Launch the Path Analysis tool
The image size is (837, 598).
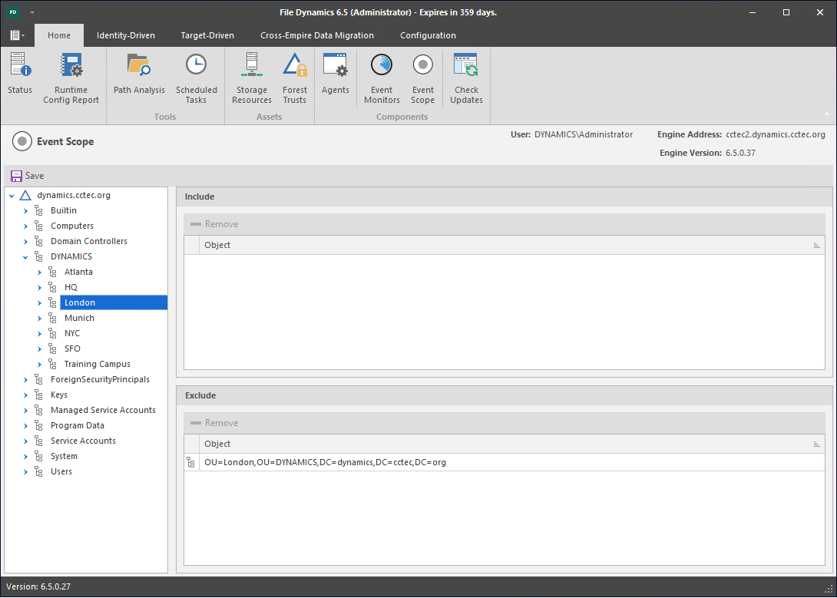point(139,75)
